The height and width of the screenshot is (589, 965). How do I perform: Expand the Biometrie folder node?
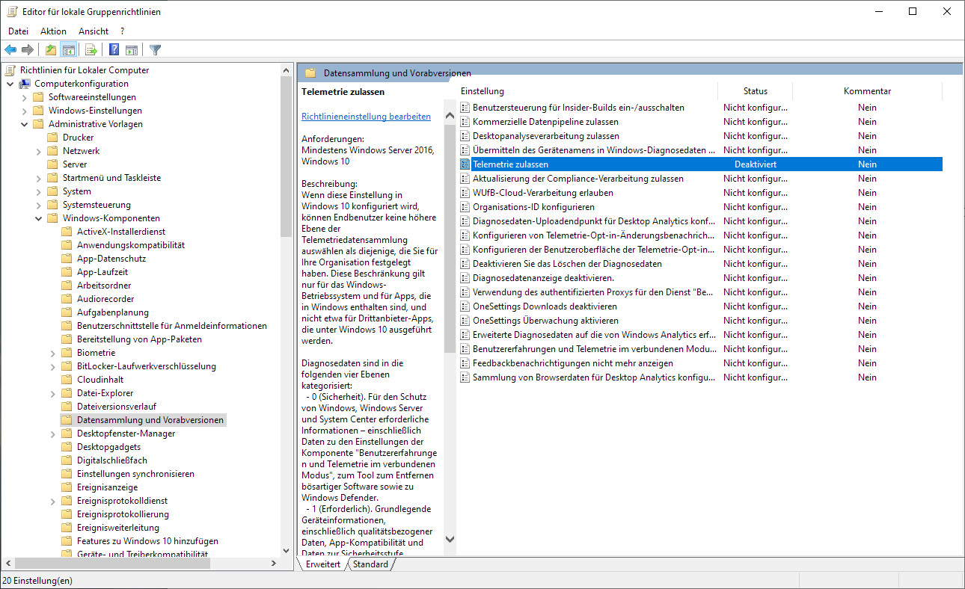click(x=52, y=353)
